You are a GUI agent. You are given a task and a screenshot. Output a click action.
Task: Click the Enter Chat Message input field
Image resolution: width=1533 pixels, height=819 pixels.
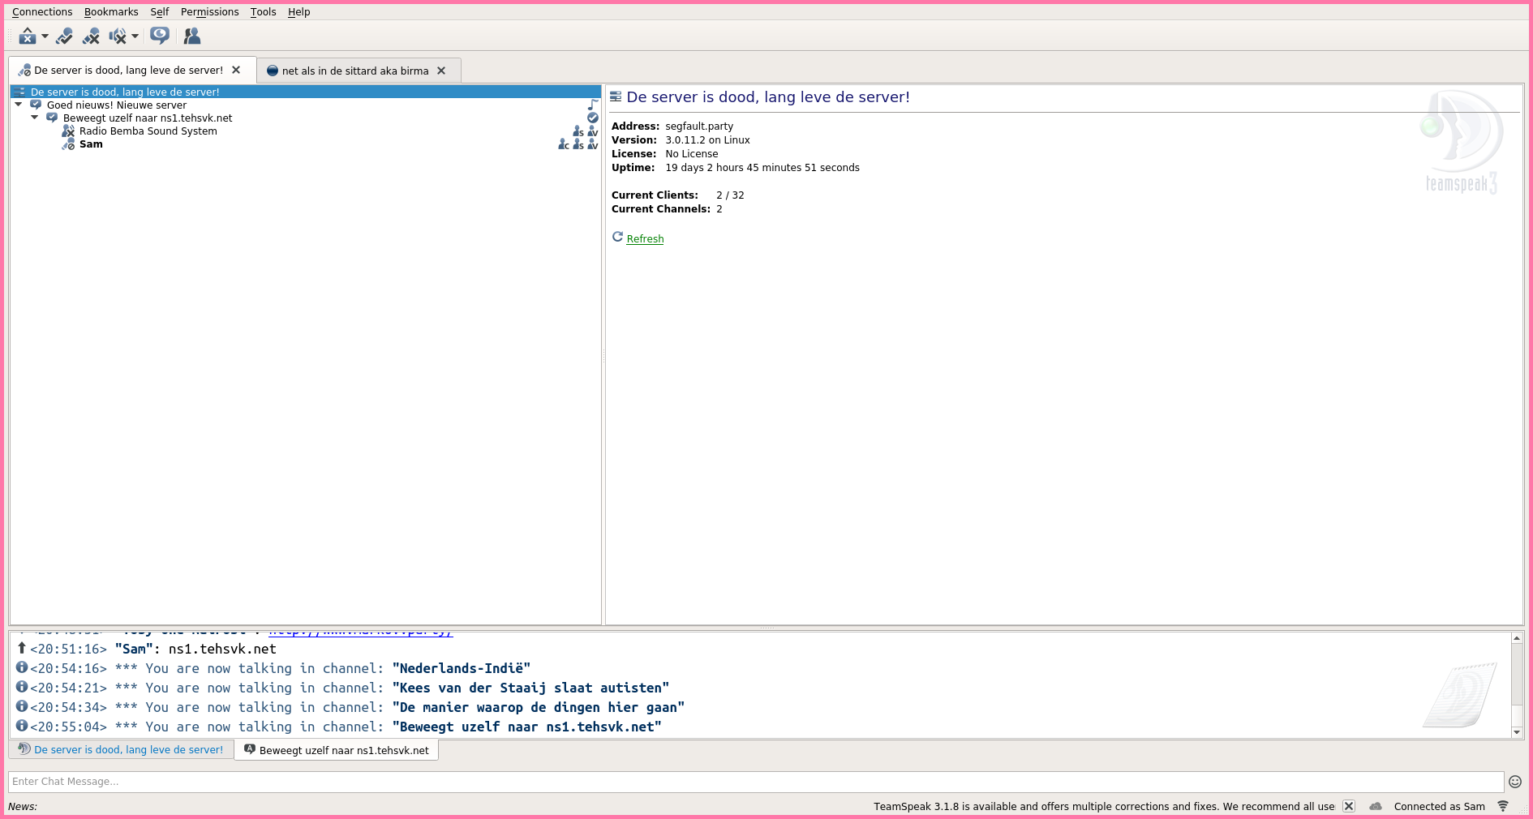point(754,782)
